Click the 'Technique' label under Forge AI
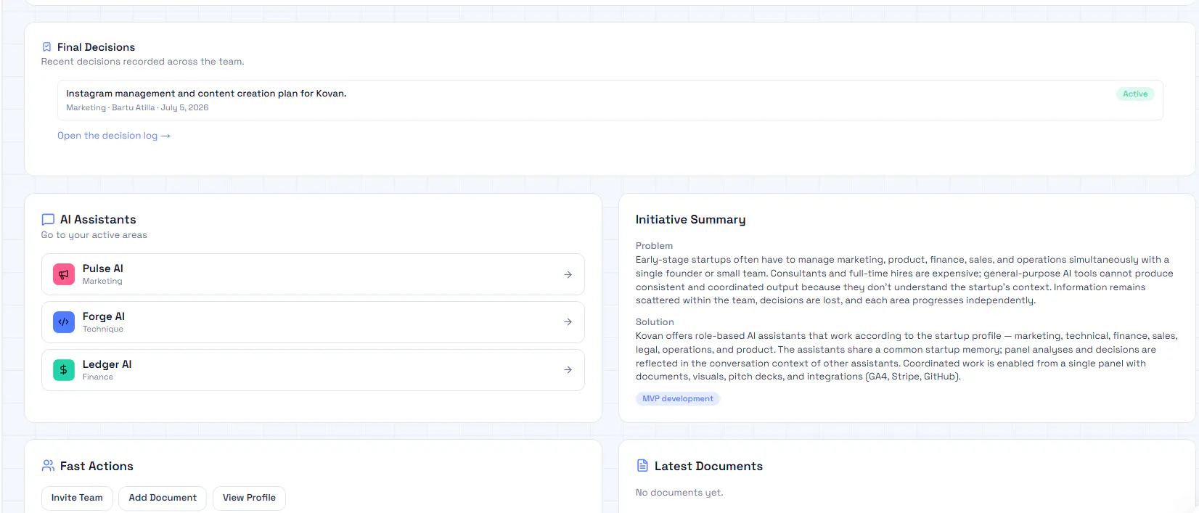Screen dimensions: 1199x513 tap(103, 329)
